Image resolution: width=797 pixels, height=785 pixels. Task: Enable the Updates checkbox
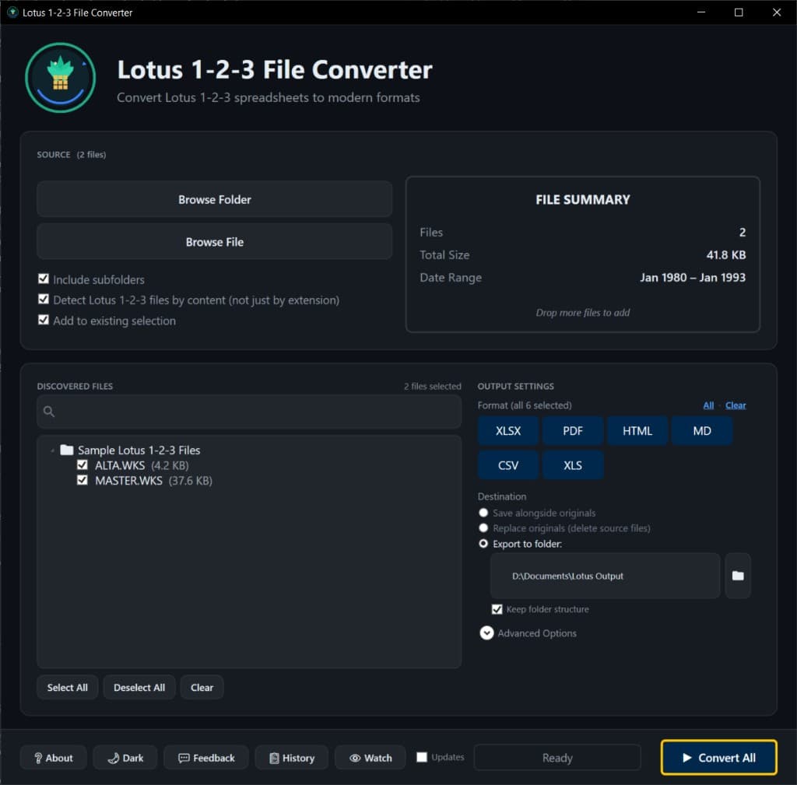(422, 757)
